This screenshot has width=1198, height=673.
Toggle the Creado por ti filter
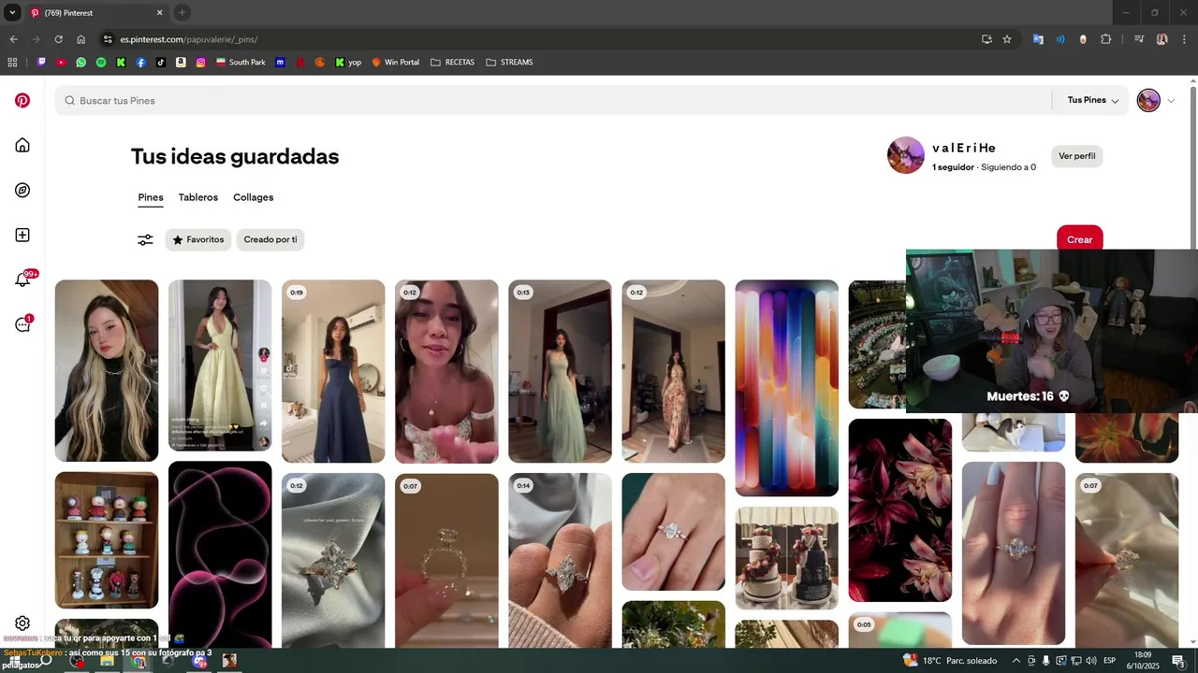point(270,240)
